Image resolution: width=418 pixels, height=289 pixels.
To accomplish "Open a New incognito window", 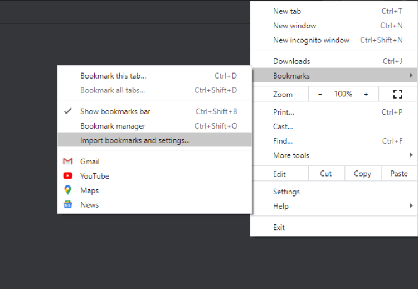I will click(311, 40).
